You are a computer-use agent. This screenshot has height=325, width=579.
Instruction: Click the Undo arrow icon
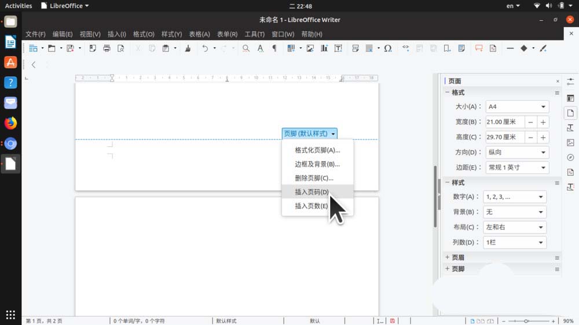[x=204, y=49]
